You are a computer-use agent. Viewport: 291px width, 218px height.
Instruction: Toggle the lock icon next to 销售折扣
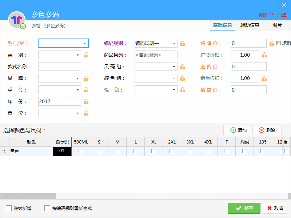264,78
